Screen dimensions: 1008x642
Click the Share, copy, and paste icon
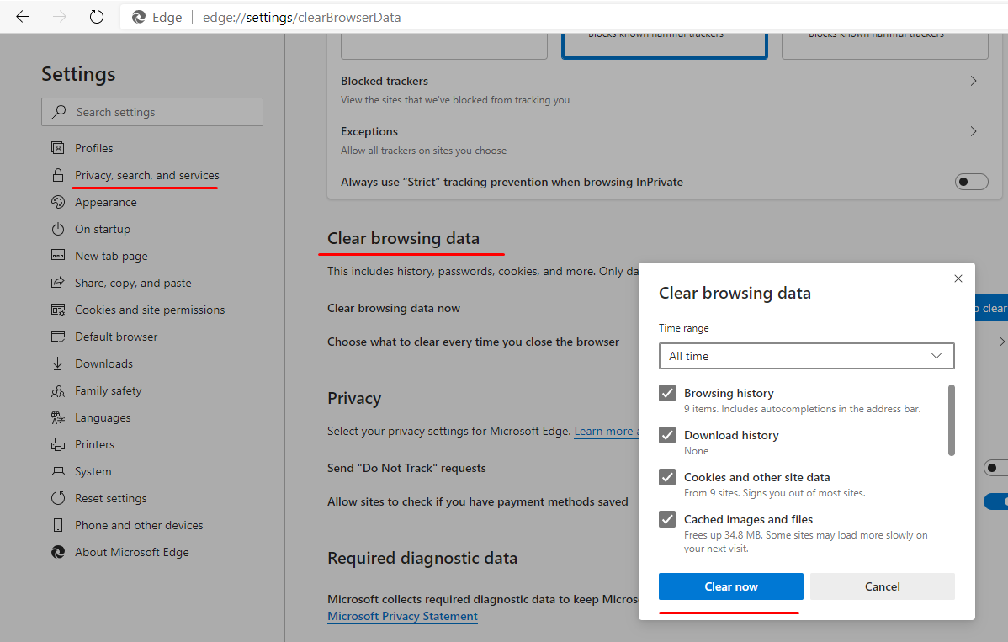click(58, 283)
